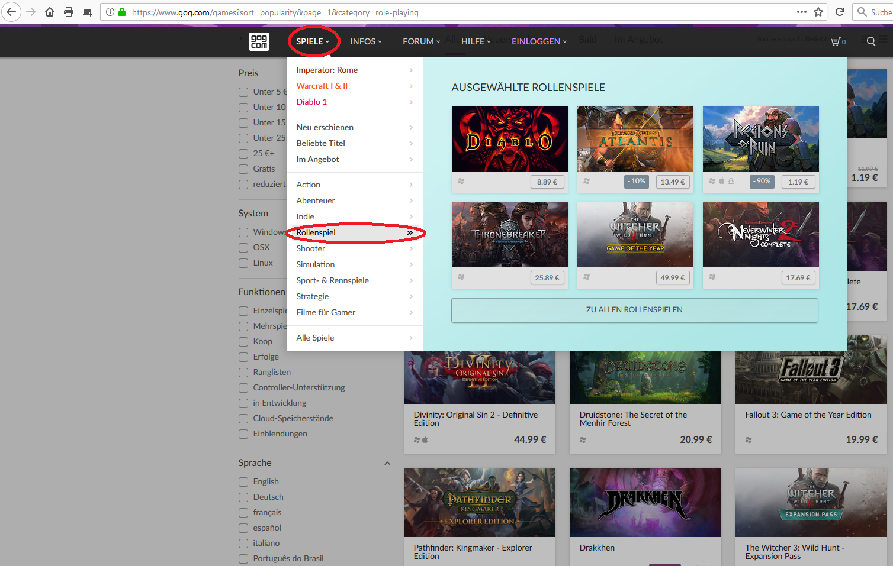Click Linux platform icon under Regions of Ruin

coord(731,181)
